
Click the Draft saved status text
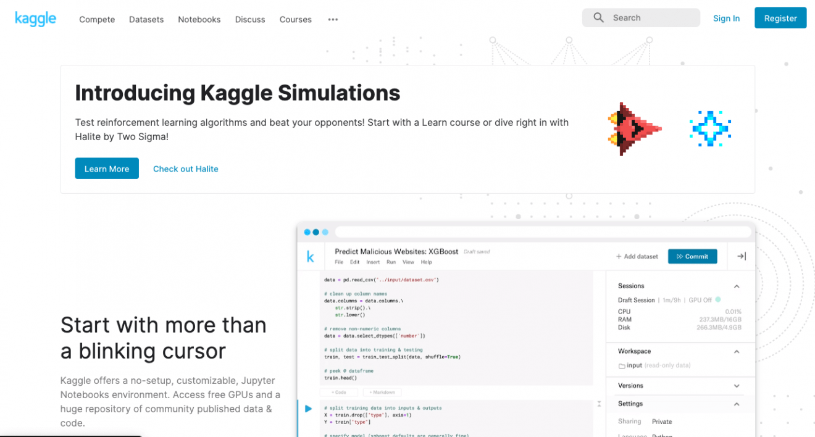point(477,252)
